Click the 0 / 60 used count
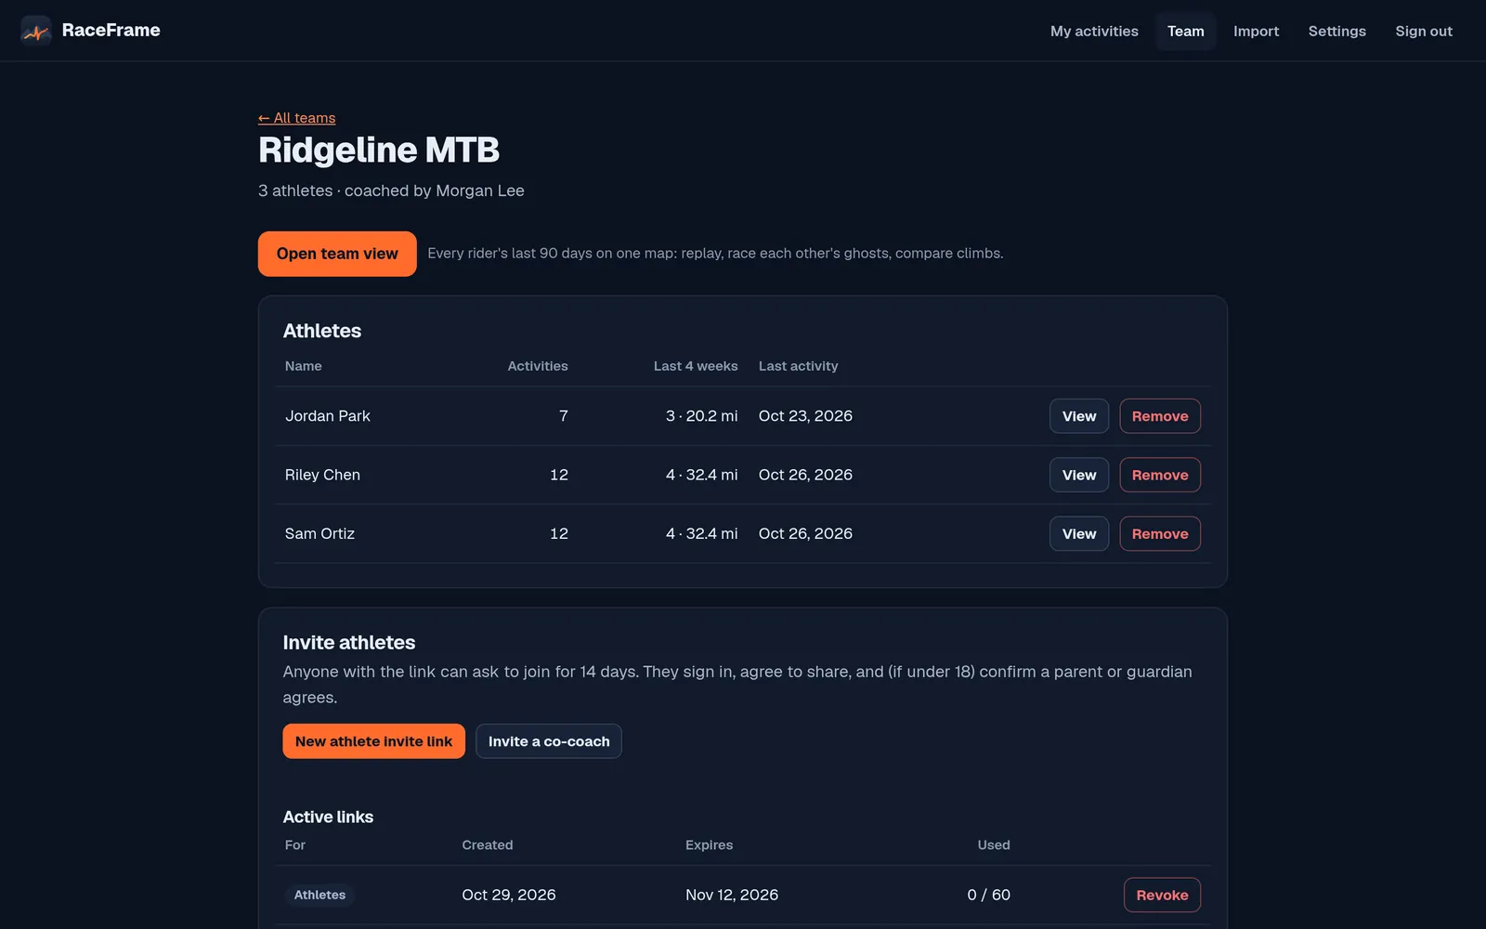1486x929 pixels. (x=988, y=895)
